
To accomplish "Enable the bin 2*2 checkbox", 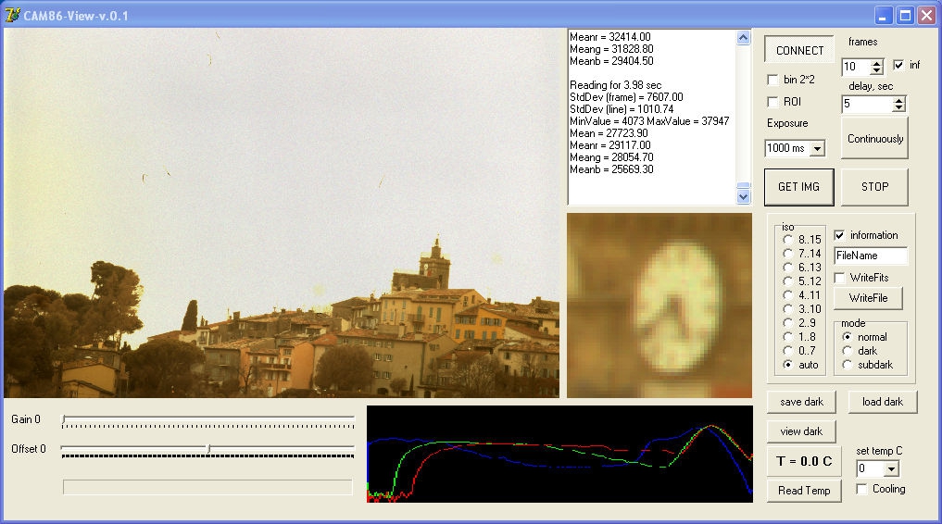I will tap(773, 80).
